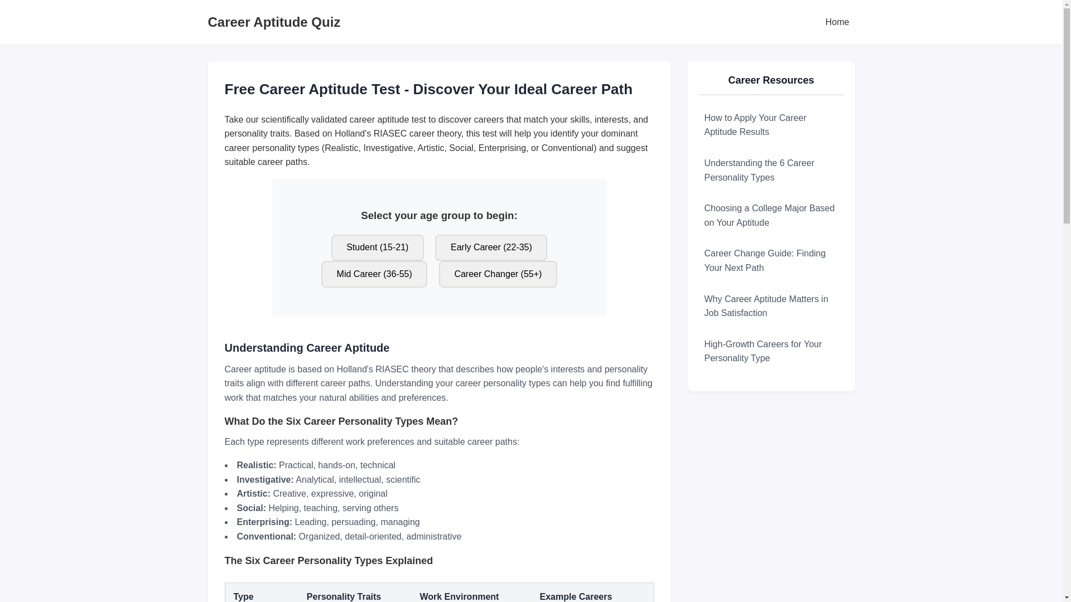Click What Do the Six Career Personality Types Mean heading
Image resolution: width=1071 pixels, height=602 pixels.
coord(341,421)
